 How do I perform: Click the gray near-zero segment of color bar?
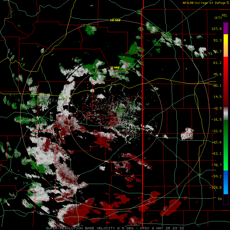click(x=226, y=114)
